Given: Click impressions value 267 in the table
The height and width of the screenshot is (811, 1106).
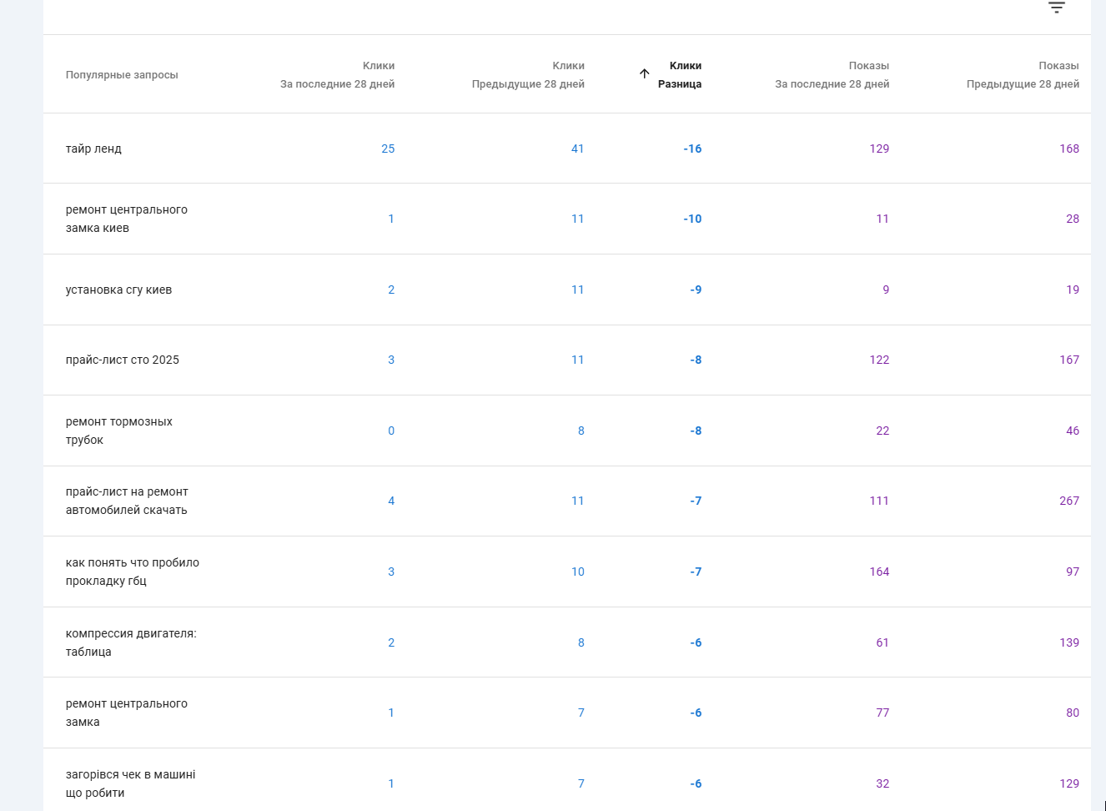Looking at the screenshot, I should [1068, 501].
